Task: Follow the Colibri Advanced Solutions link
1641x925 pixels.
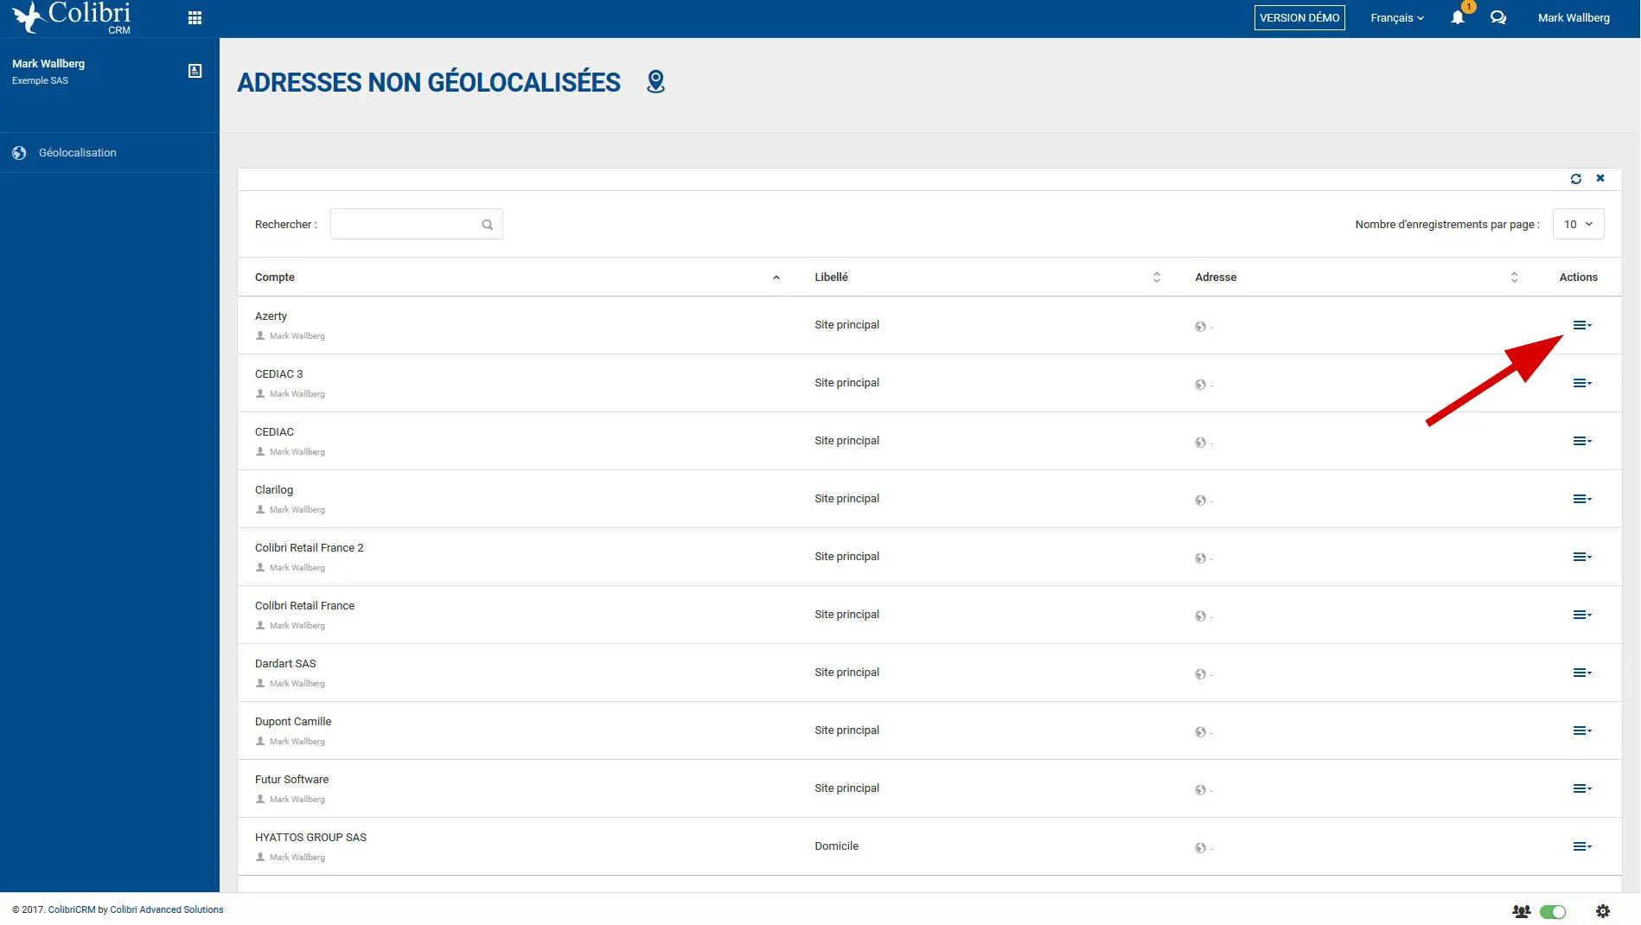Action: (x=167, y=910)
